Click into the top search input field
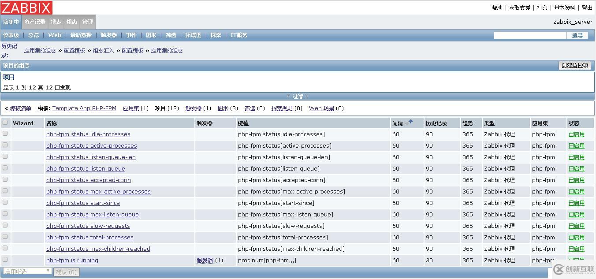This screenshot has height=279, width=596. [x=530, y=36]
